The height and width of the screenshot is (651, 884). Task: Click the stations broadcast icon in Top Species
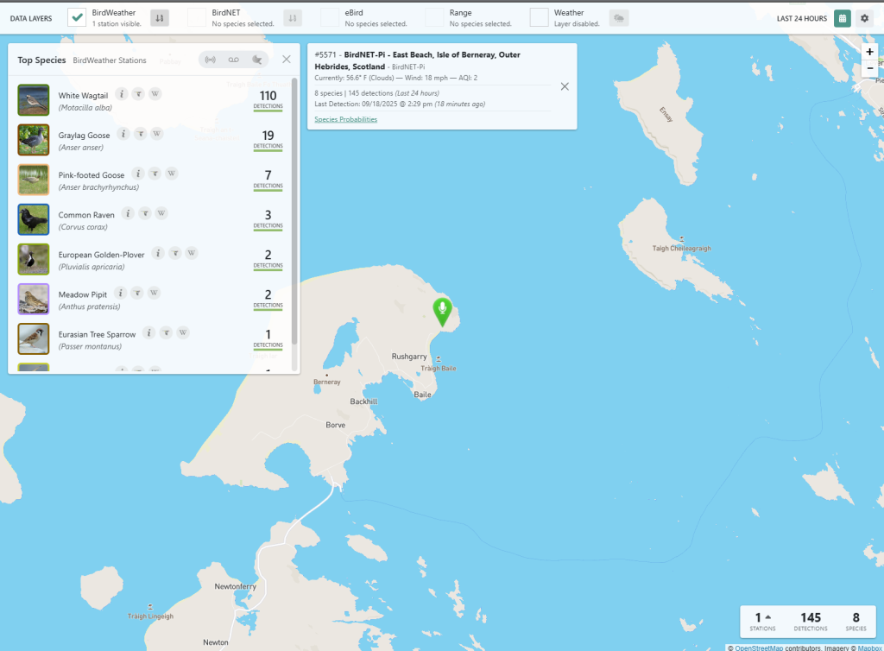211,60
